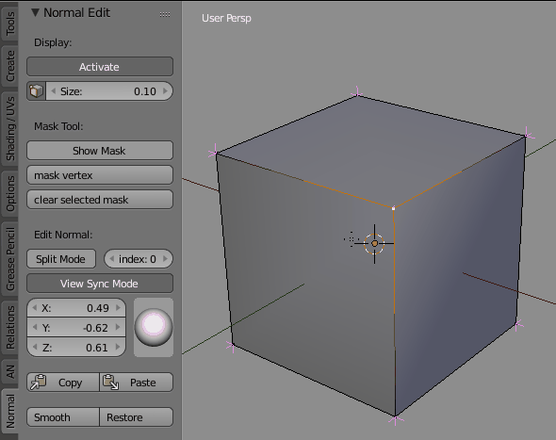Switch to the Normal tab
Viewport: 556px width, 440px height.
point(10,411)
